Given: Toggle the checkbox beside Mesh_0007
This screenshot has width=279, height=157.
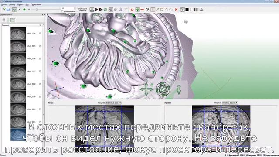Looking at the screenshot, I should click(x=40, y=71).
